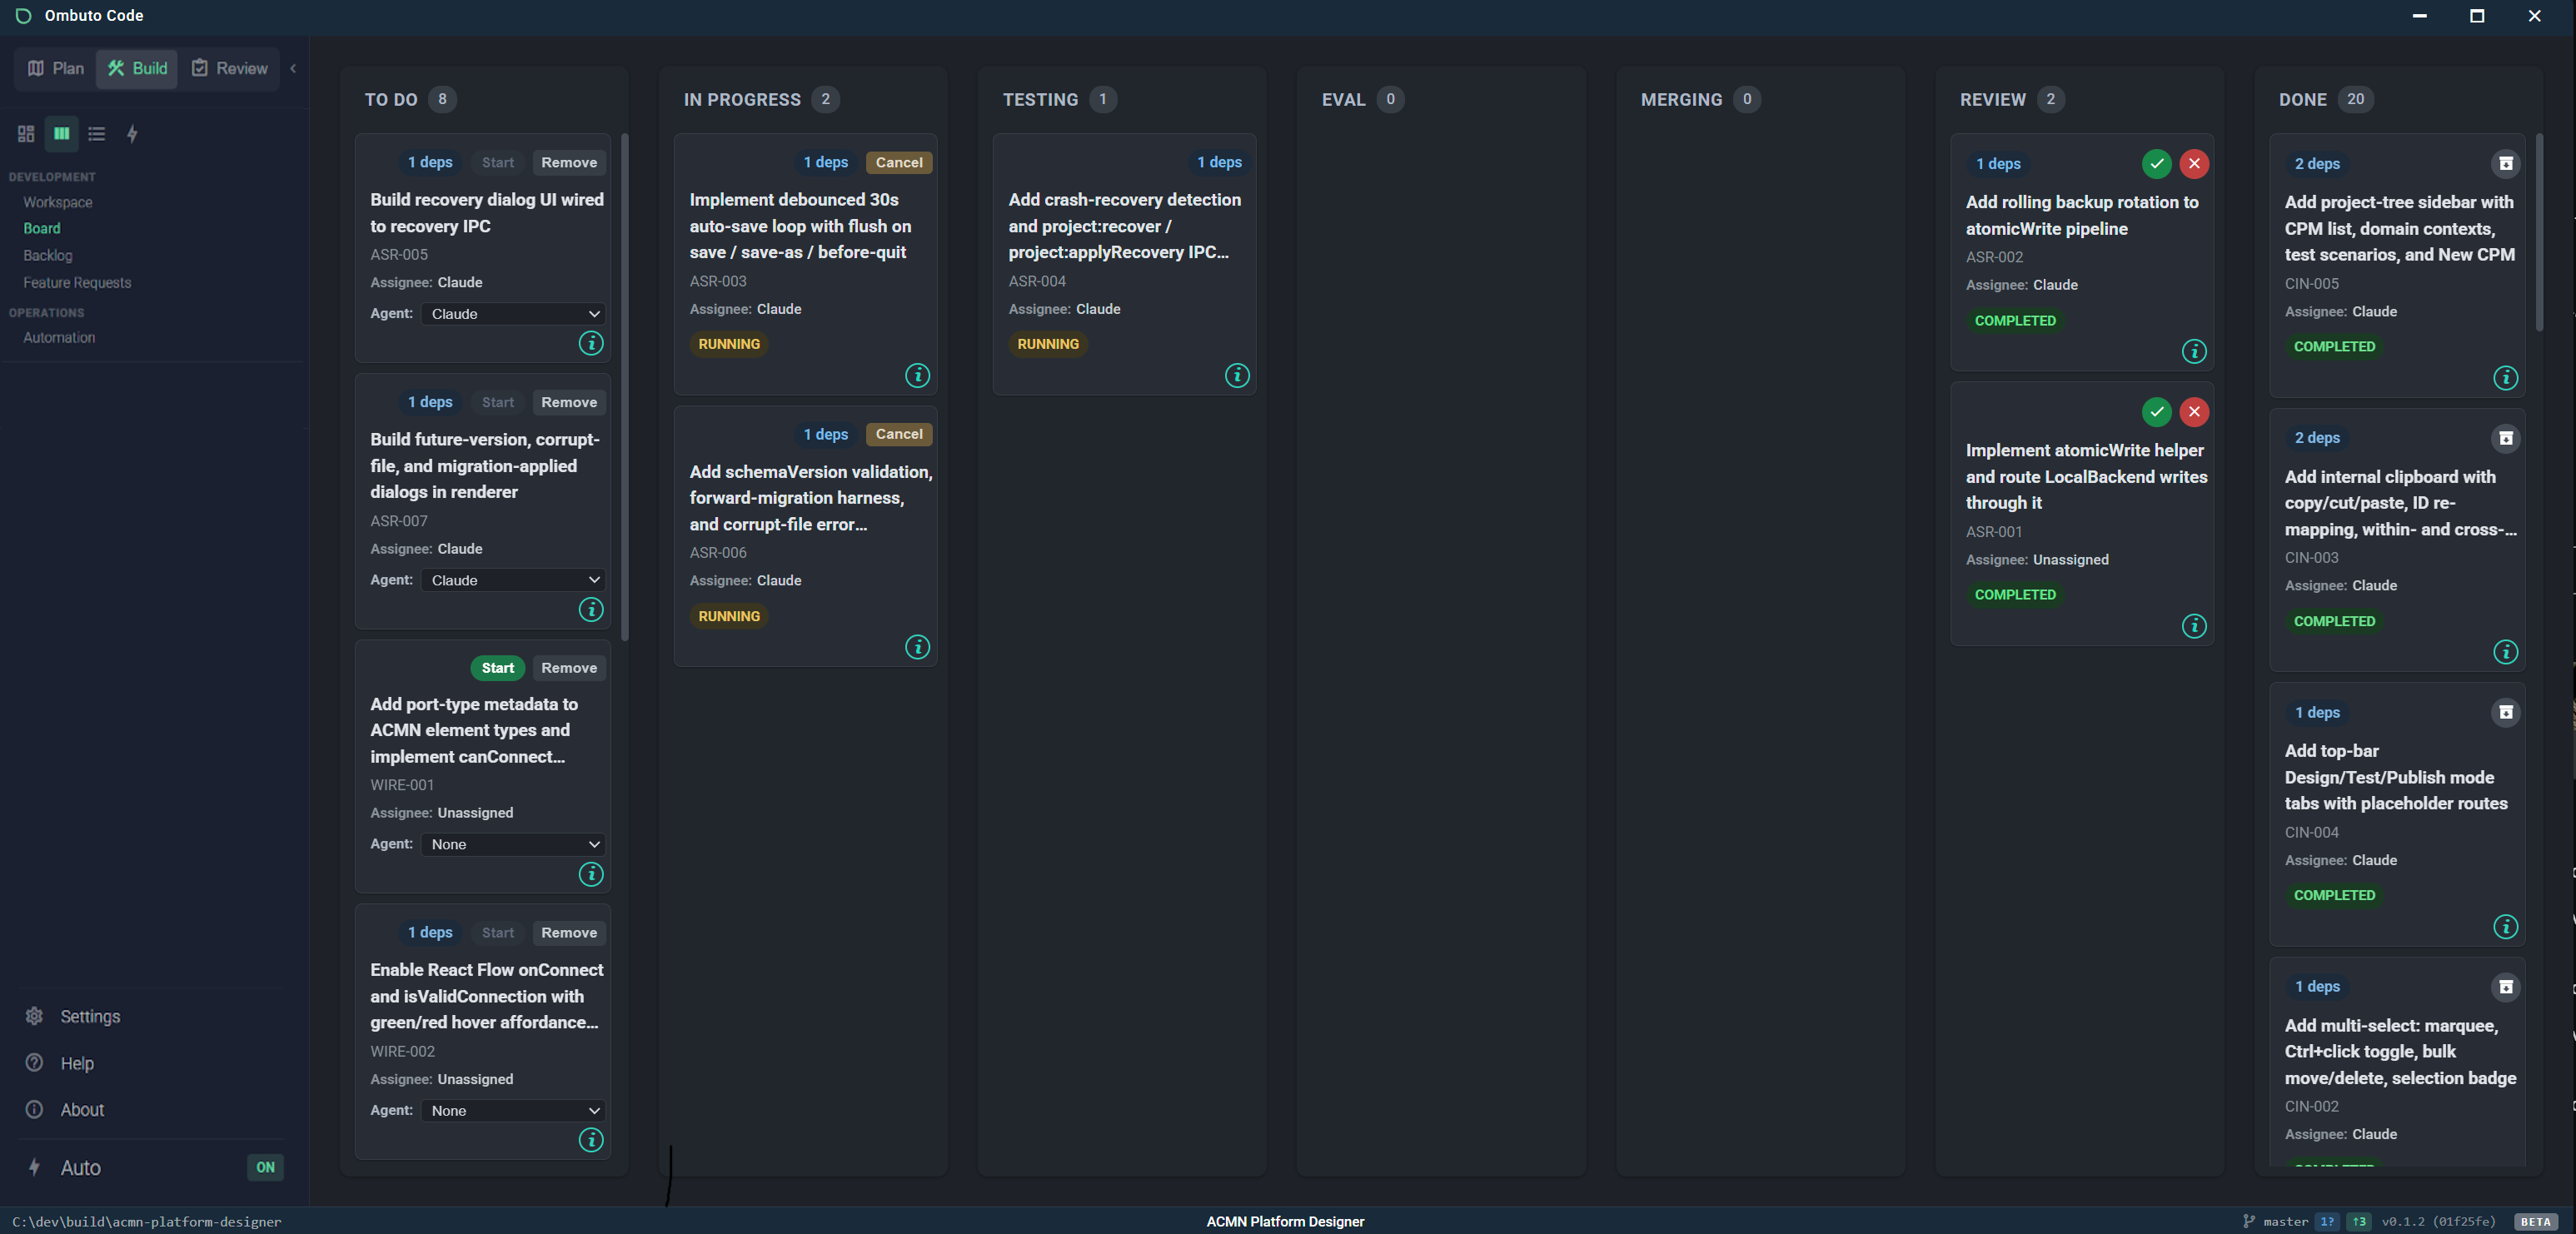Archive the CIN-003 done card
Viewport: 2576px width, 1234px height.
[x=2506, y=438]
